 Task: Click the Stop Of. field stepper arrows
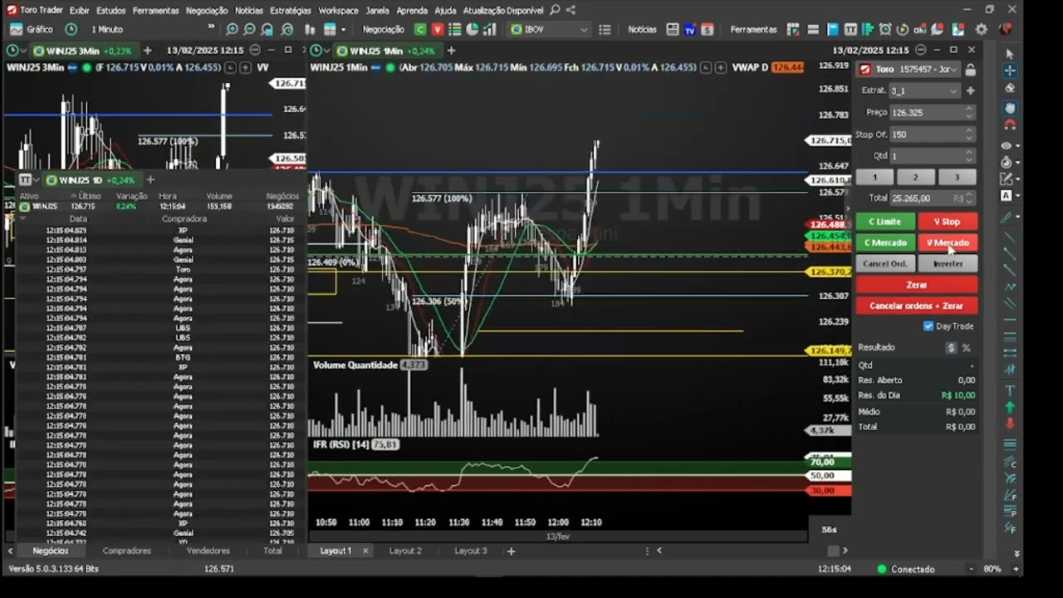pyautogui.click(x=968, y=134)
